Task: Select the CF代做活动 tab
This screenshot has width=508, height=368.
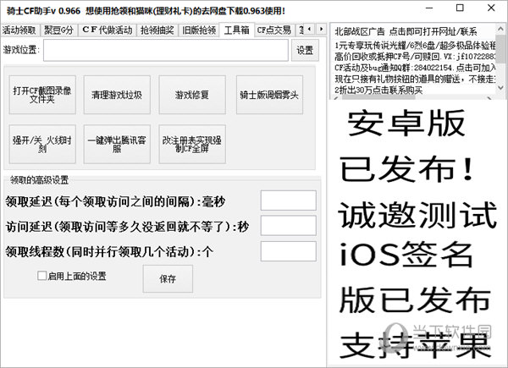Action: click(x=108, y=30)
